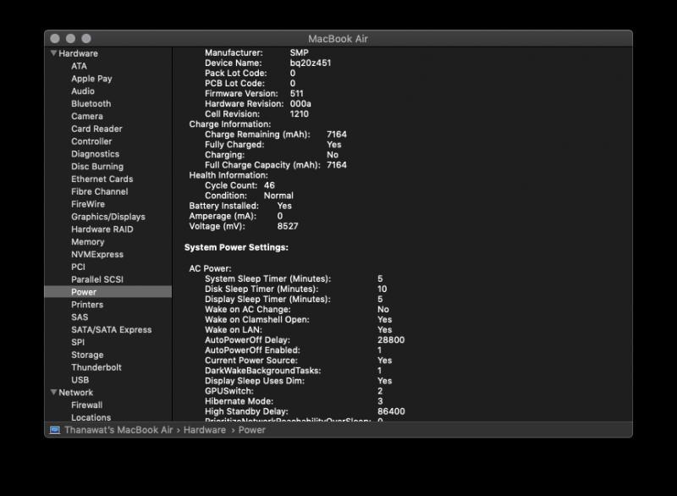Choose Controller in the sidebar
677x496 pixels.
[x=91, y=141]
